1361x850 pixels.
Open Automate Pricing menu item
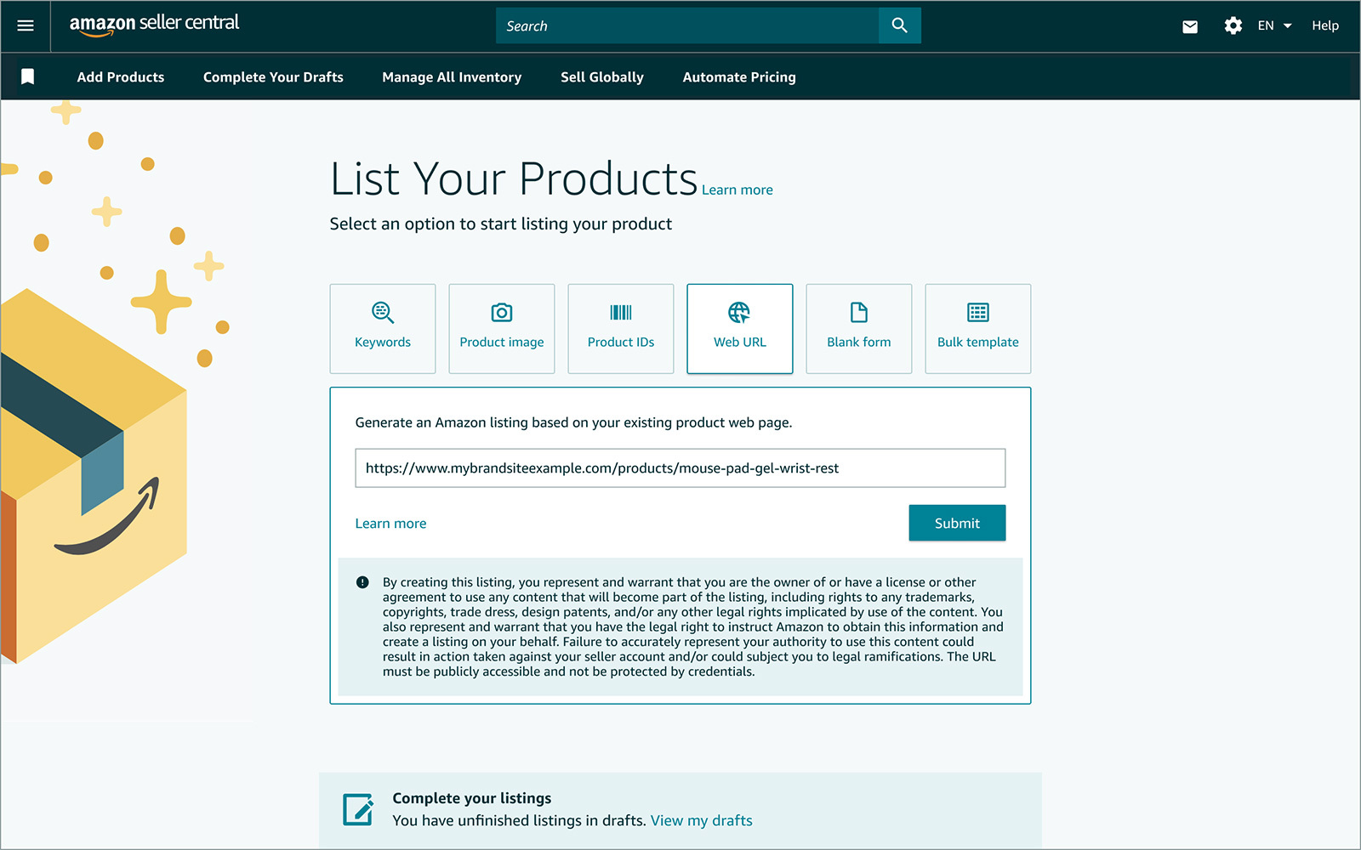click(x=739, y=76)
